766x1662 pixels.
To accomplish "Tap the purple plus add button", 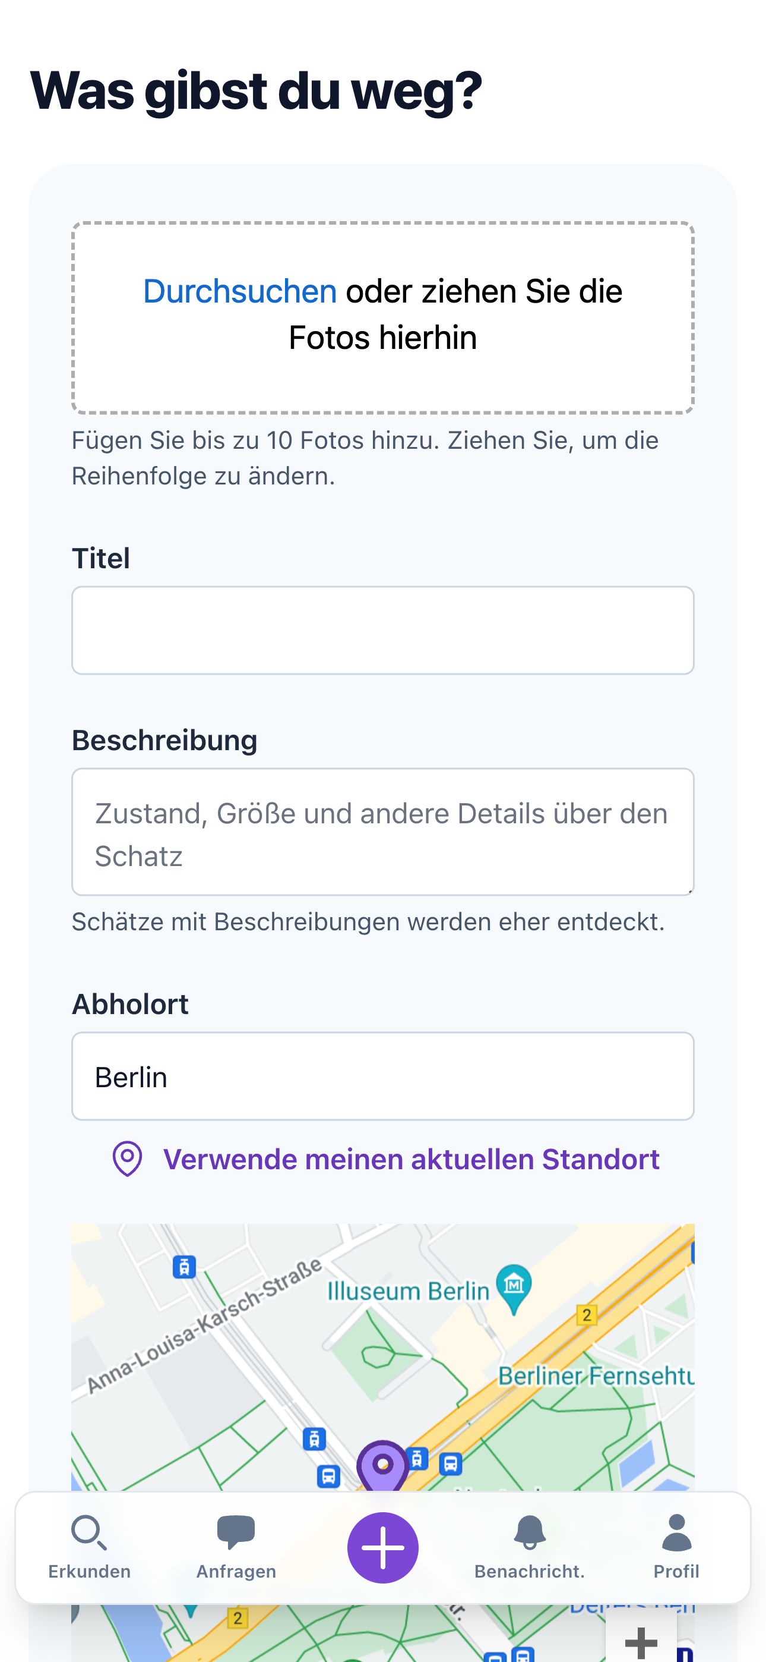I will pos(383,1547).
